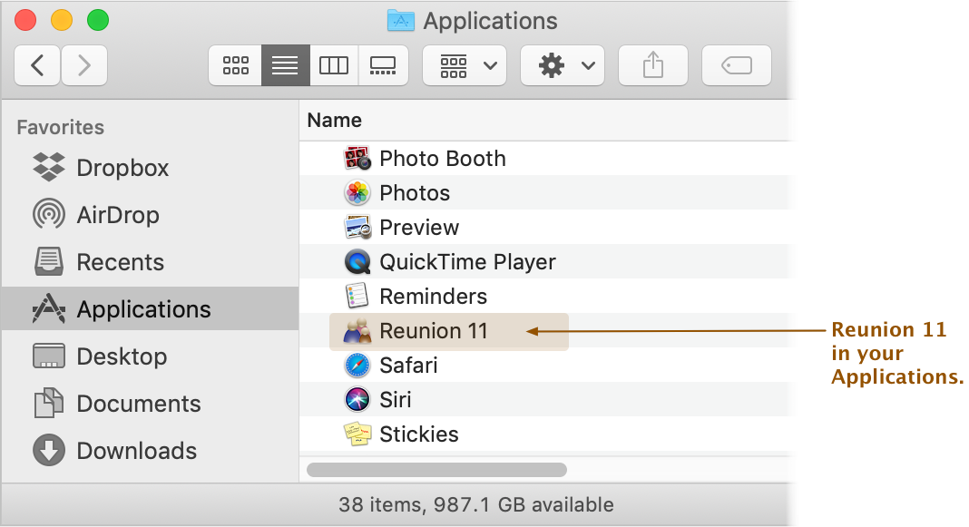Select the Stickies file name
This screenshot has width=969, height=527.
tap(419, 434)
